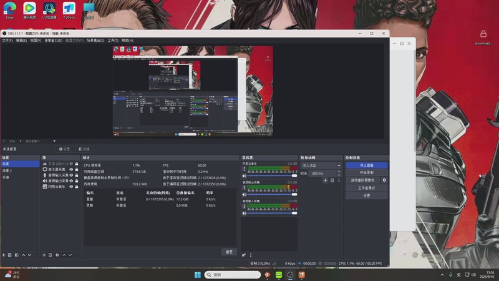This screenshot has width=499, height=281.
Task: Open options menu for 音频输入采集 mixer channel
Action: point(245,207)
